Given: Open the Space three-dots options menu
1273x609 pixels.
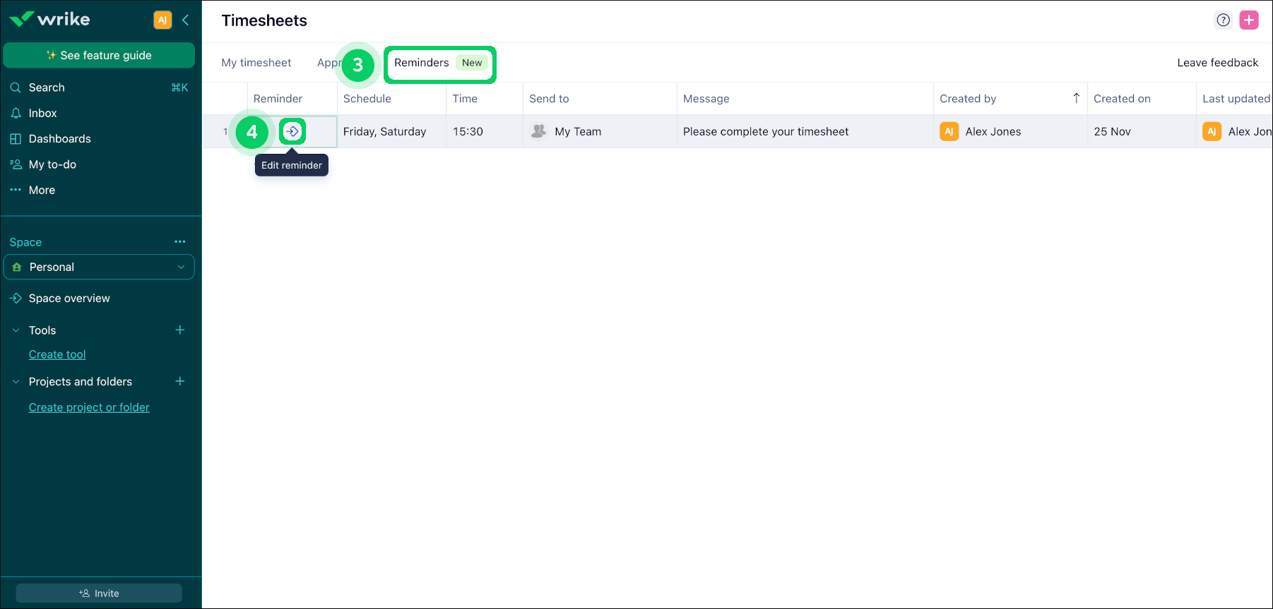Looking at the screenshot, I should pos(180,241).
